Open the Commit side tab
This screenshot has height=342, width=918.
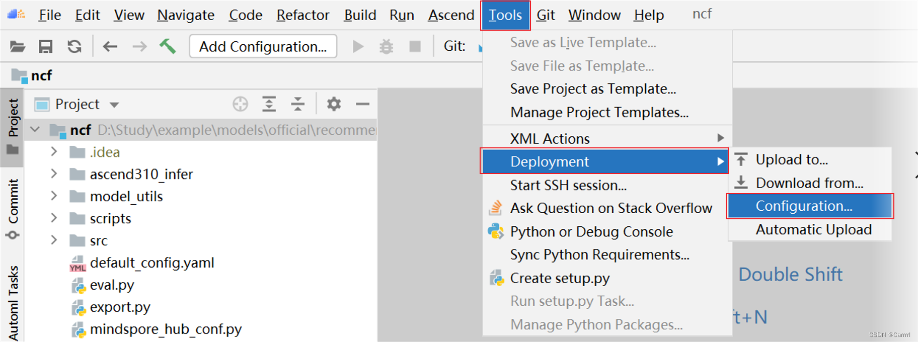(13, 201)
